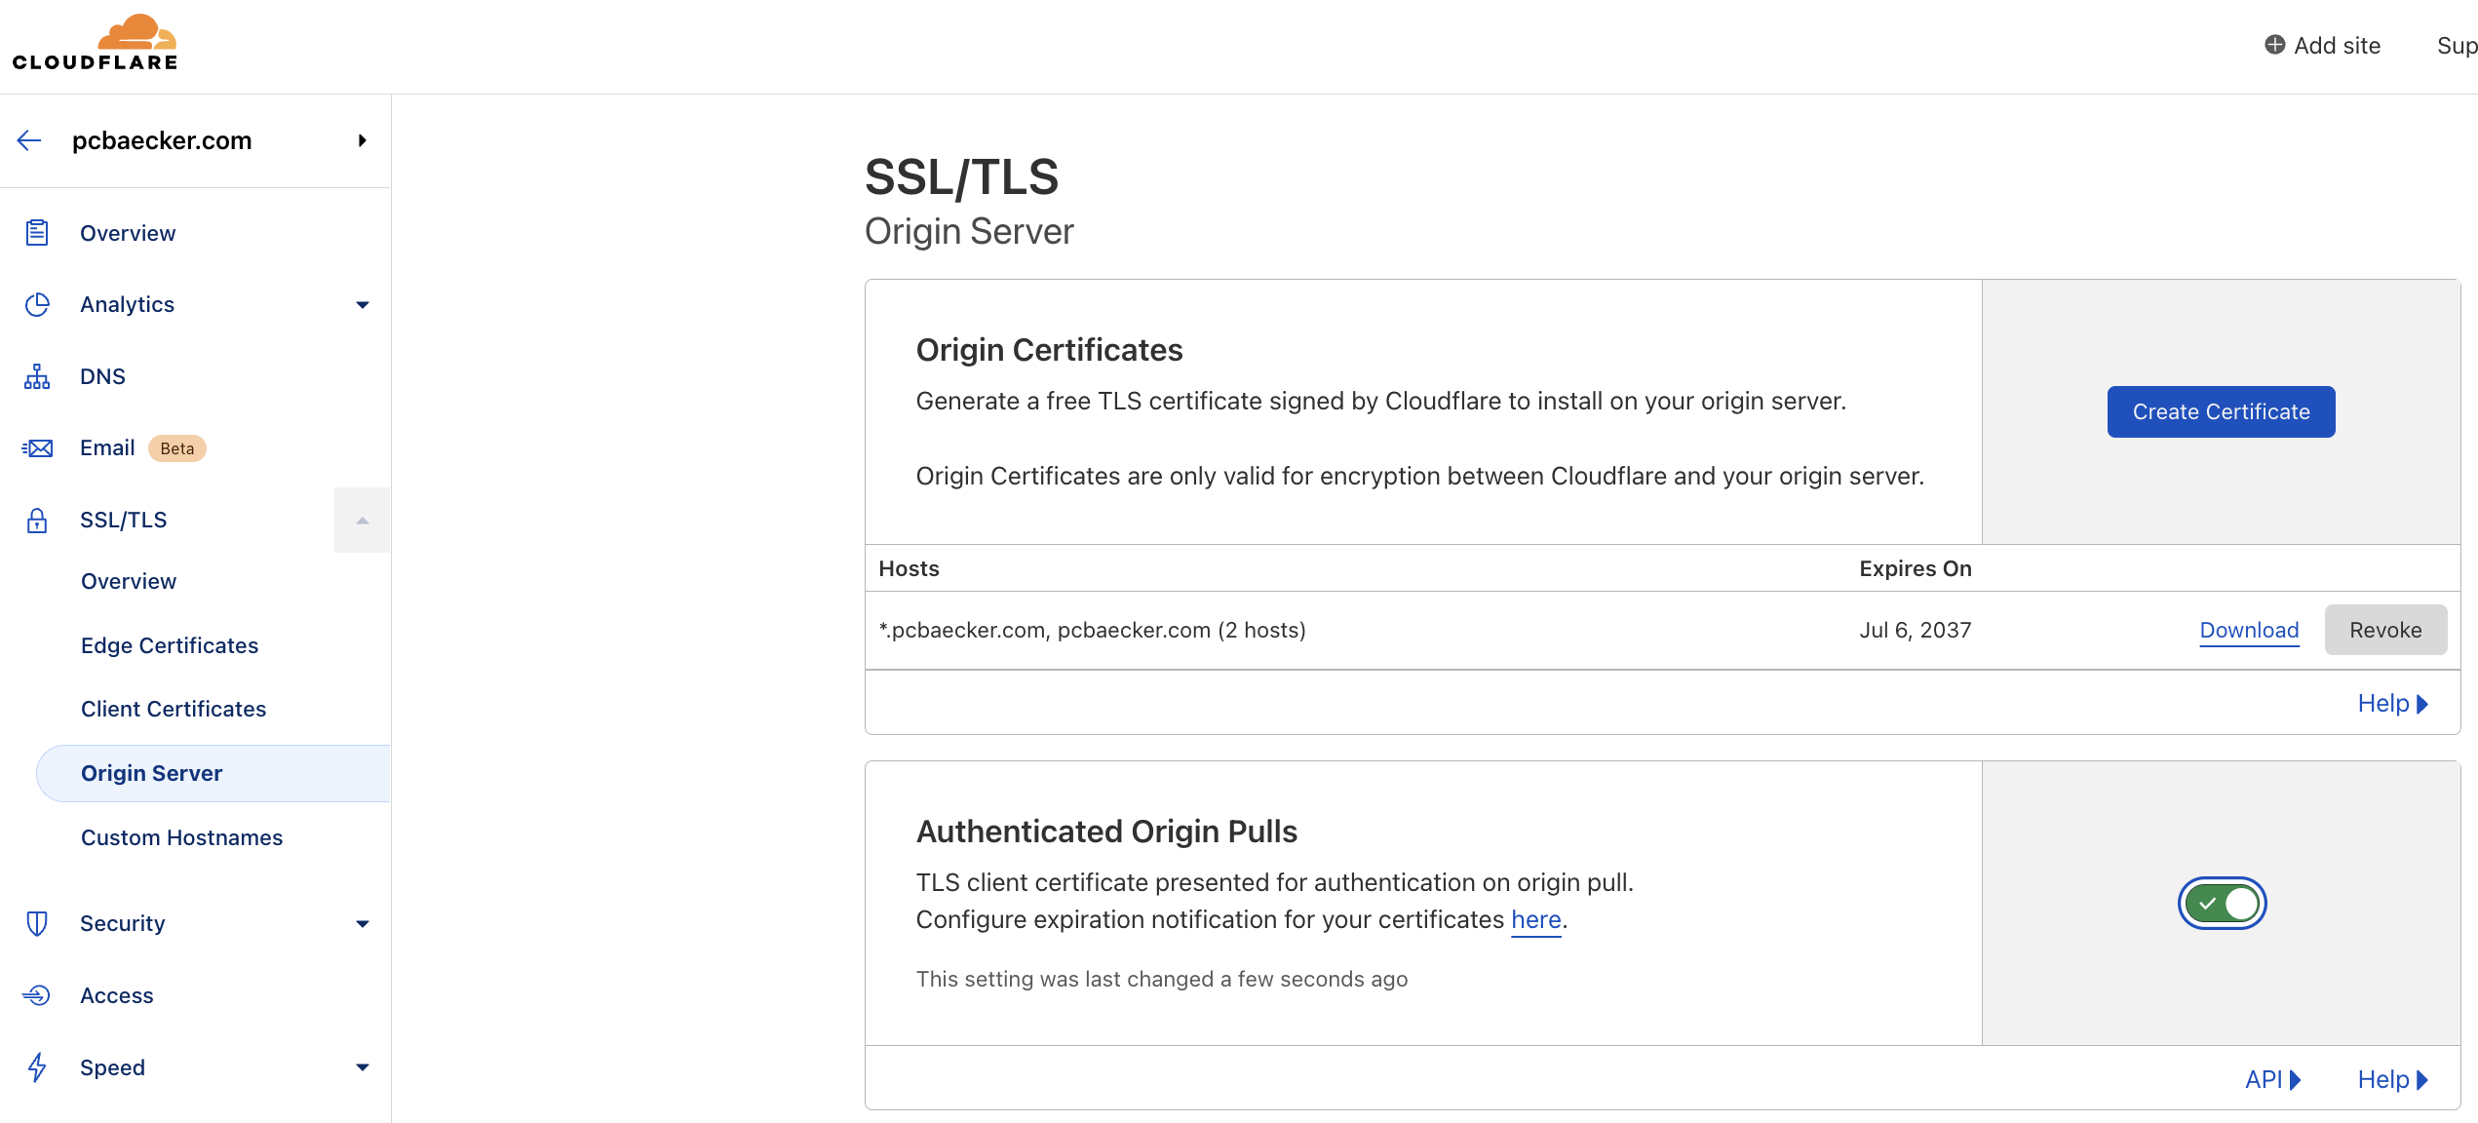Disable the Authenticated Origin Pulls toggle

tap(2222, 903)
